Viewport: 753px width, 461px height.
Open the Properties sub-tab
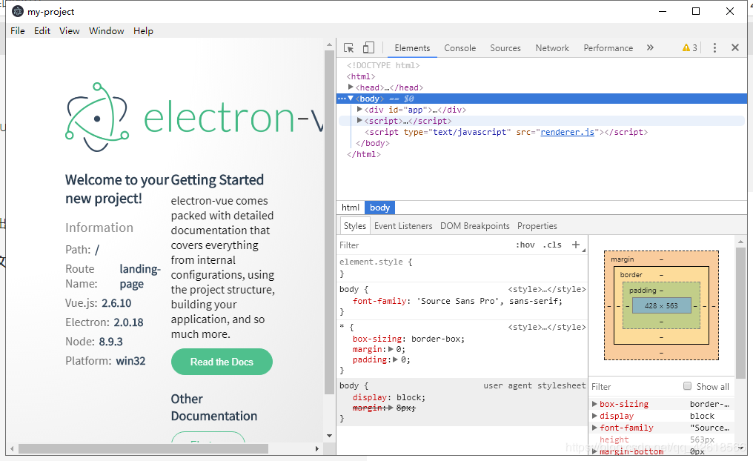tap(537, 226)
